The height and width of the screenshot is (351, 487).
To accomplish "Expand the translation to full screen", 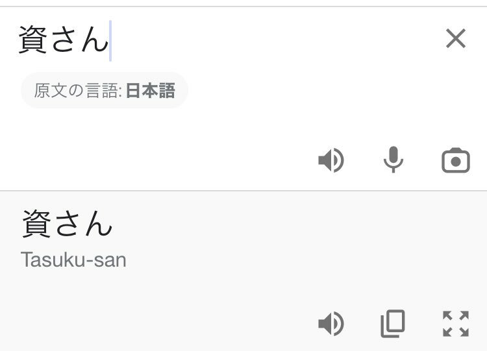I will coord(456,324).
